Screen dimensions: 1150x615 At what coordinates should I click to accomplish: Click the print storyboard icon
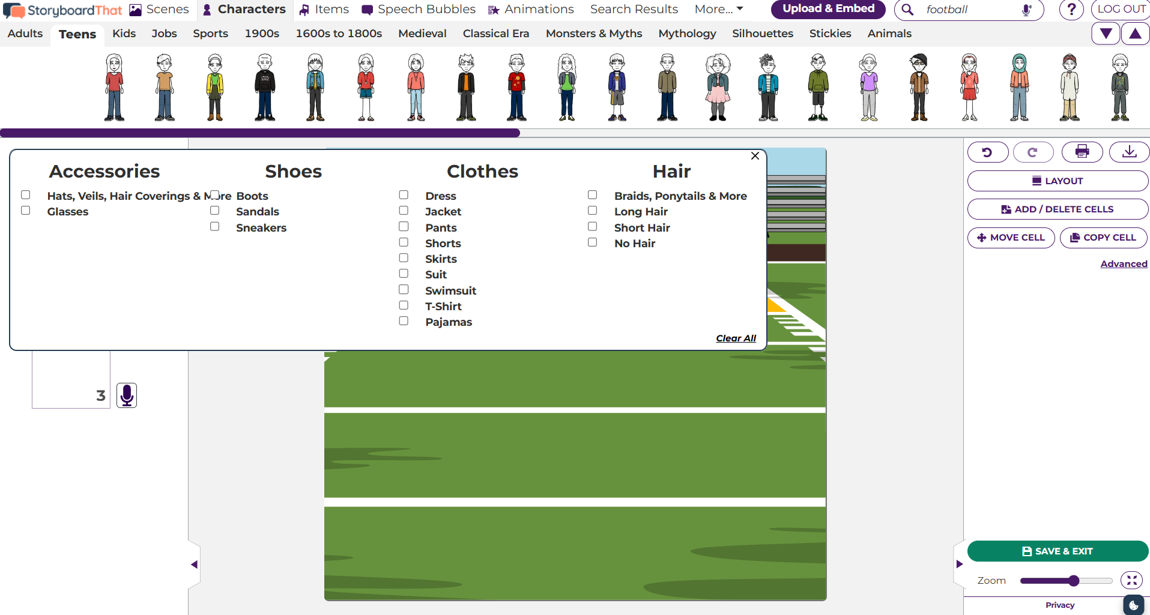1082,152
